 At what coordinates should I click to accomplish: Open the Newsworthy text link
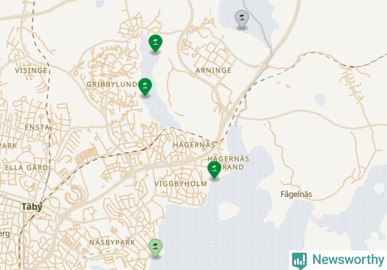(348, 260)
